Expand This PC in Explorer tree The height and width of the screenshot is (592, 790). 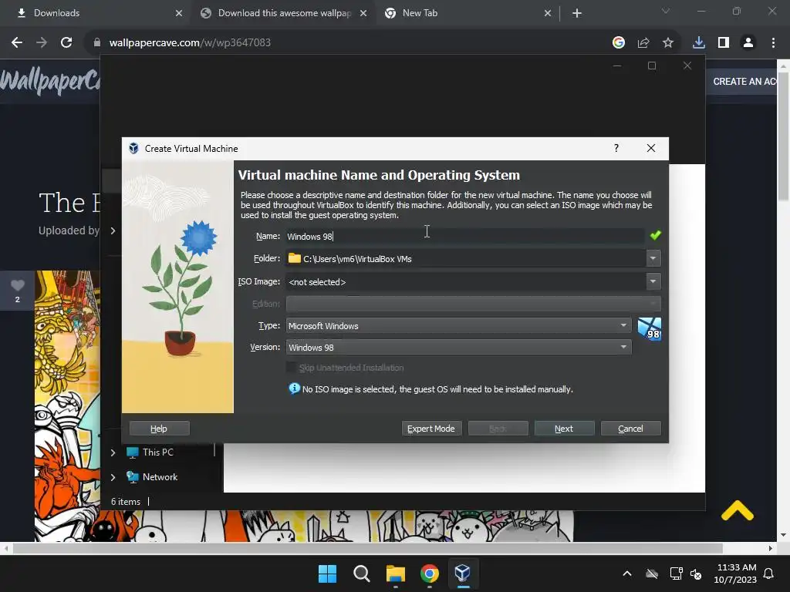tap(113, 452)
